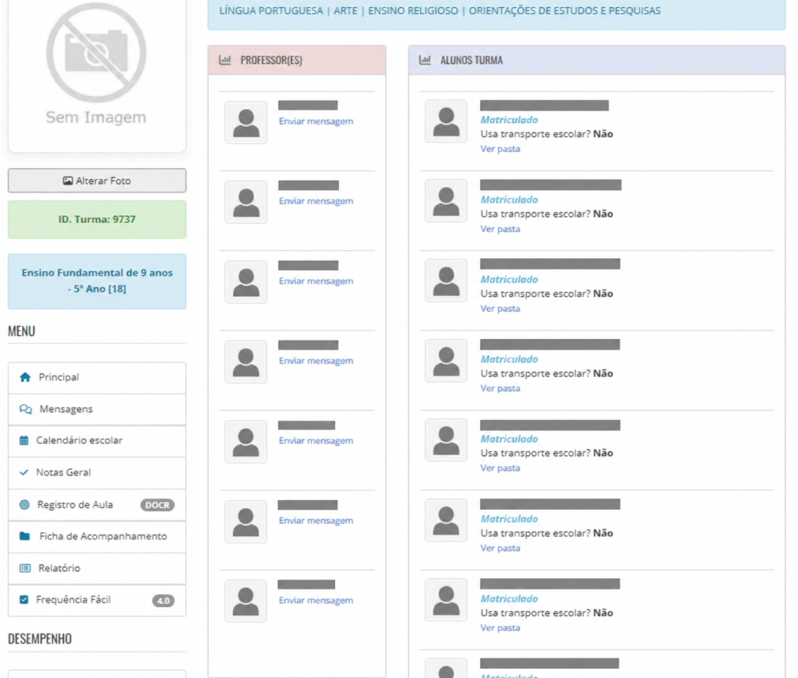Image resolution: width=798 pixels, height=678 pixels.
Task: Click the fourth professor's avatar icon
Action: [246, 362]
